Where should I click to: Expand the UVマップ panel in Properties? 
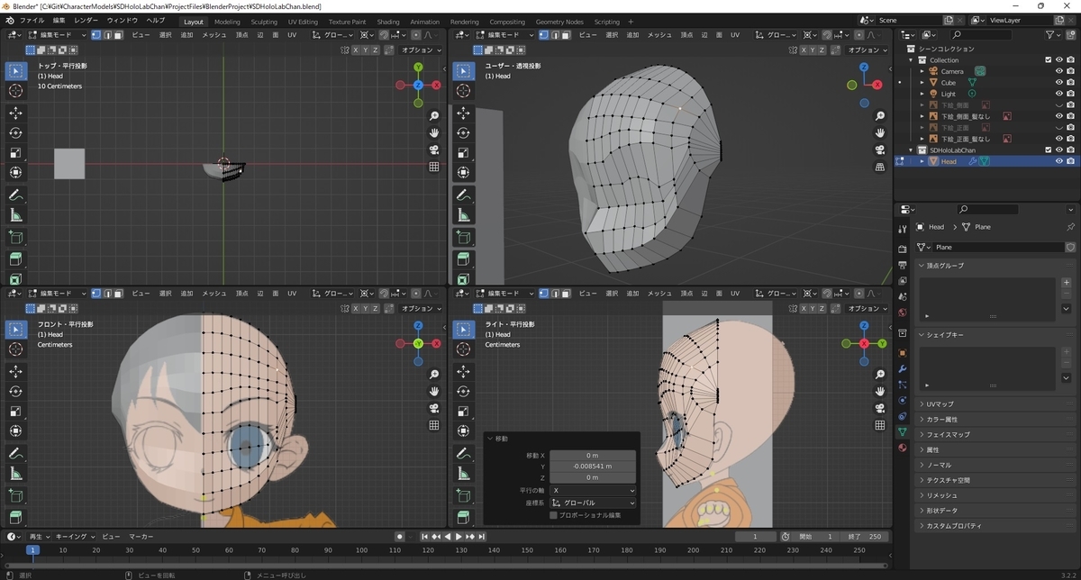tap(995, 404)
